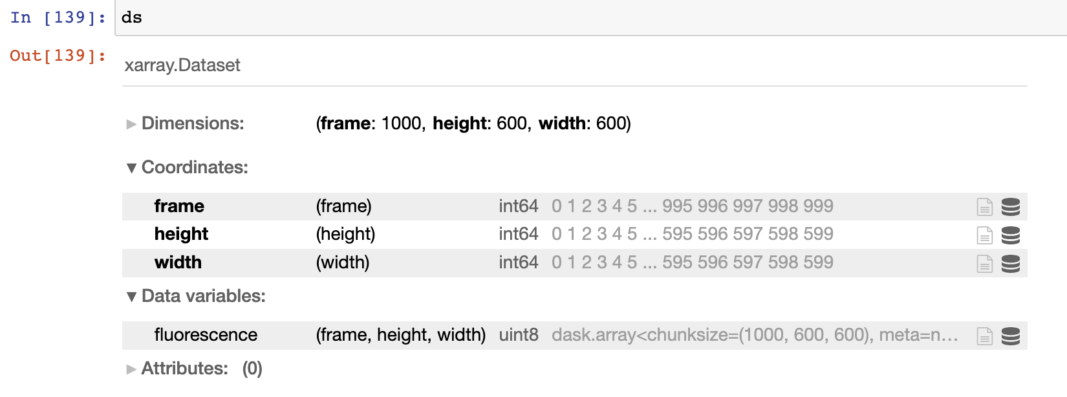Screen dimensions: 1067x397
Task: Open attributes icon for height coordinate
Action: click(984, 235)
